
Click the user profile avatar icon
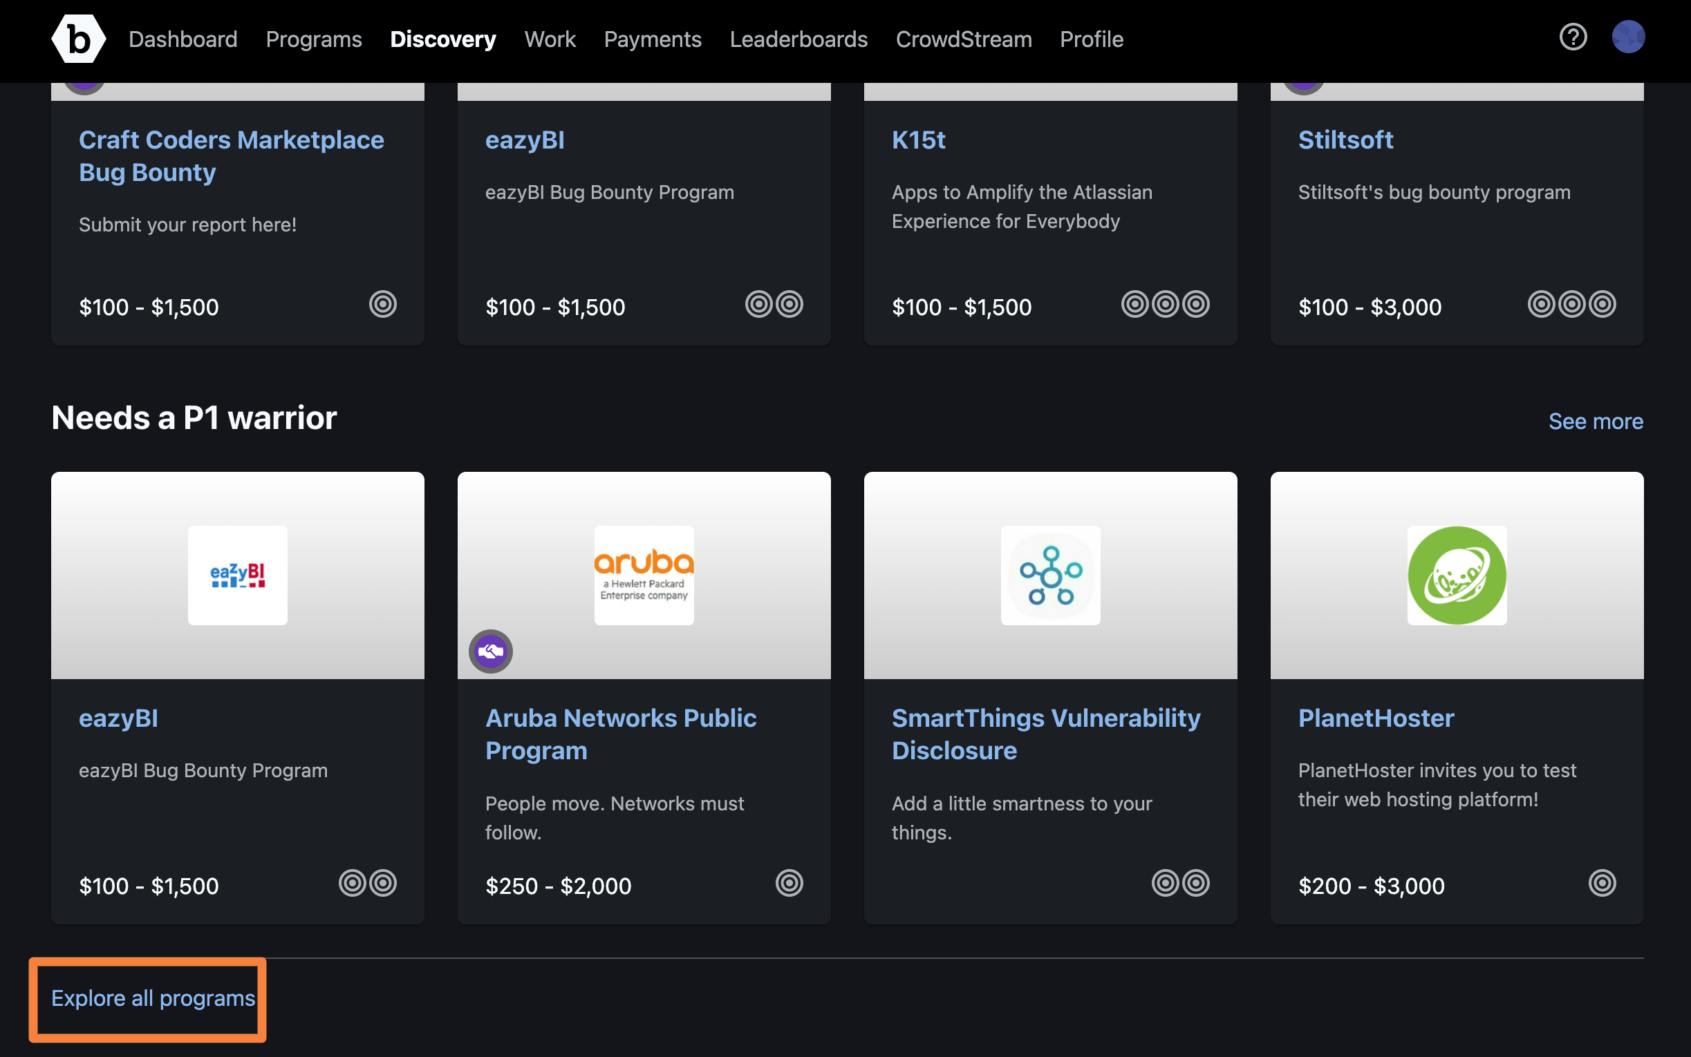point(1629,38)
